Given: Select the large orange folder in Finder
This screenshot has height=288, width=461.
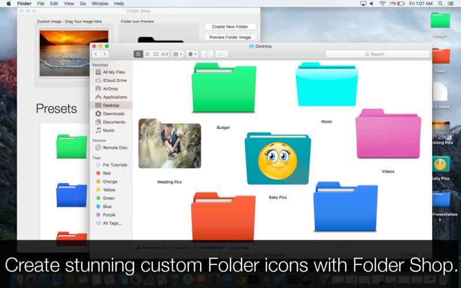Looking at the screenshot, I should 223,216.
